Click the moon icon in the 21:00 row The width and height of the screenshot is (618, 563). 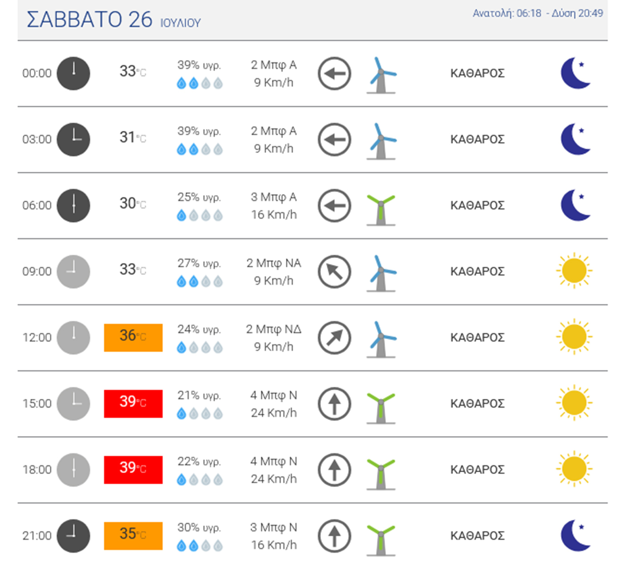tap(575, 535)
